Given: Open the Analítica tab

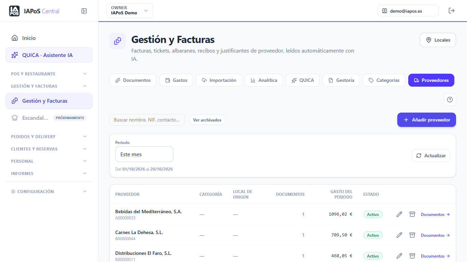Looking at the screenshot, I should click(x=264, y=80).
